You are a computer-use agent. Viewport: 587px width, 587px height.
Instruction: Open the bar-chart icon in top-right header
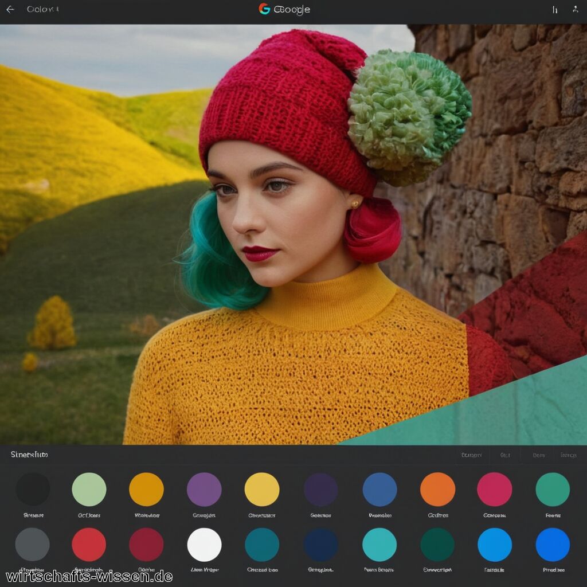(x=555, y=10)
